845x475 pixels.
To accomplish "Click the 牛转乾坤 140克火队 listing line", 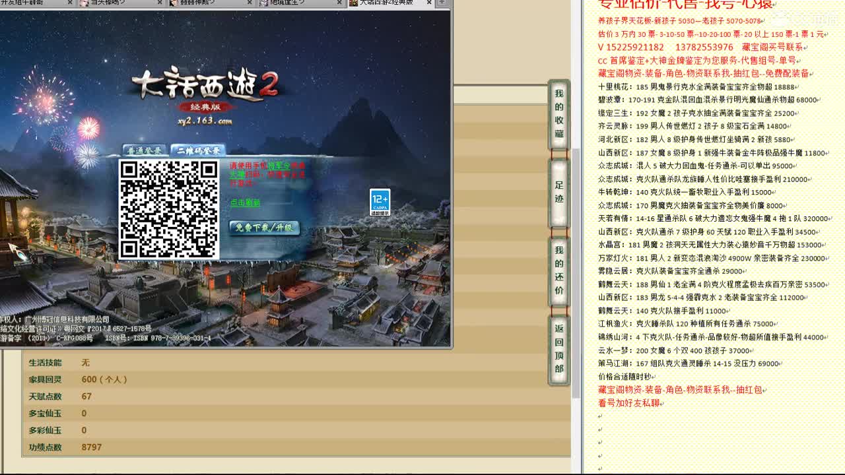I will pyautogui.click(x=686, y=192).
